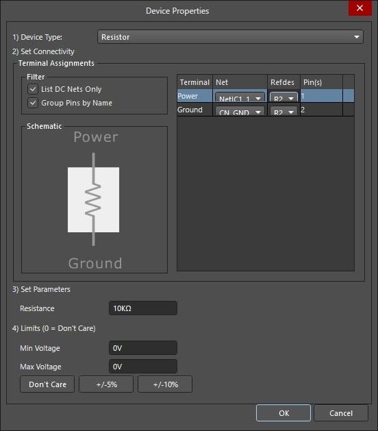Click the Don't Care button
This screenshot has height=431, width=378.
click(x=47, y=384)
